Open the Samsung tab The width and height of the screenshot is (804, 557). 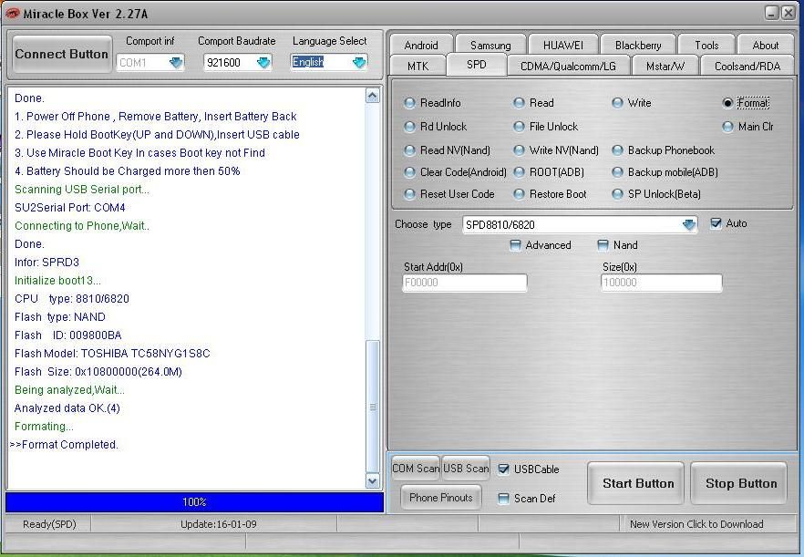pos(490,45)
